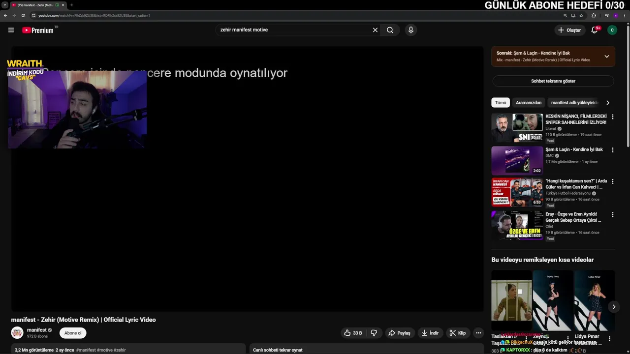Open the Keskin Nişancı video thumbnail
The width and height of the screenshot is (630, 354).
(x=517, y=128)
